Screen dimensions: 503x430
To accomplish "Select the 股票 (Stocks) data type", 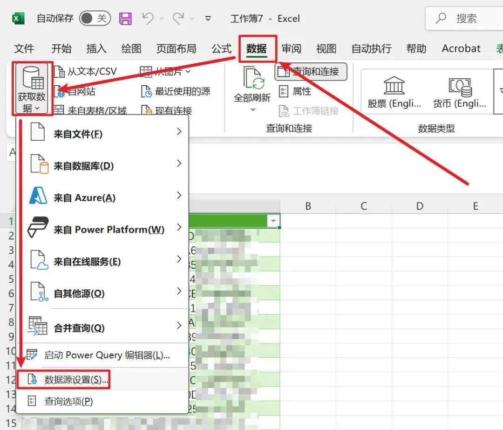I will coord(394,92).
